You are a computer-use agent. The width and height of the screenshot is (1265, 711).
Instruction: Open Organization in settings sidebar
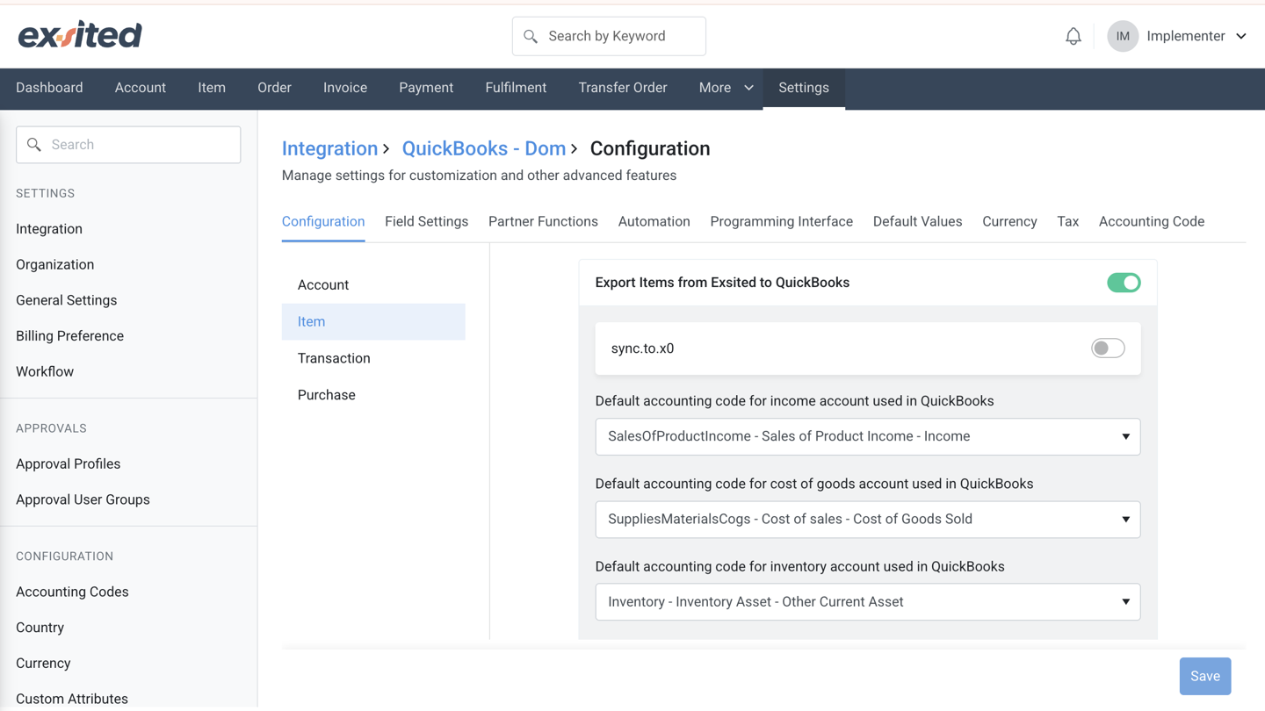click(54, 264)
